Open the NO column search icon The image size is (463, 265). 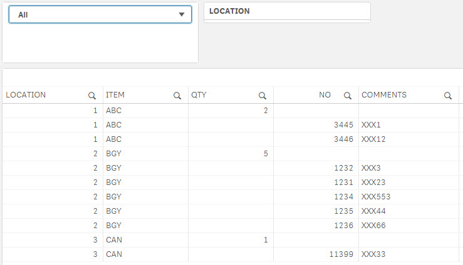pyautogui.click(x=348, y=96)
